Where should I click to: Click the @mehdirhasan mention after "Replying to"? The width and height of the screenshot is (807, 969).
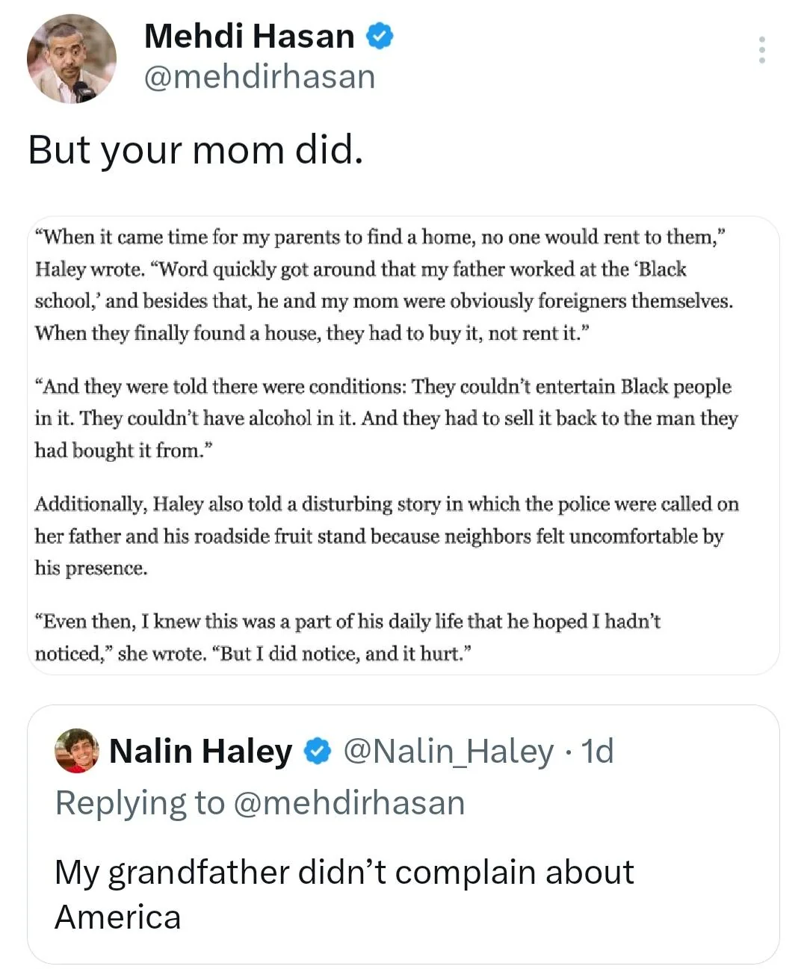[349, 803]
